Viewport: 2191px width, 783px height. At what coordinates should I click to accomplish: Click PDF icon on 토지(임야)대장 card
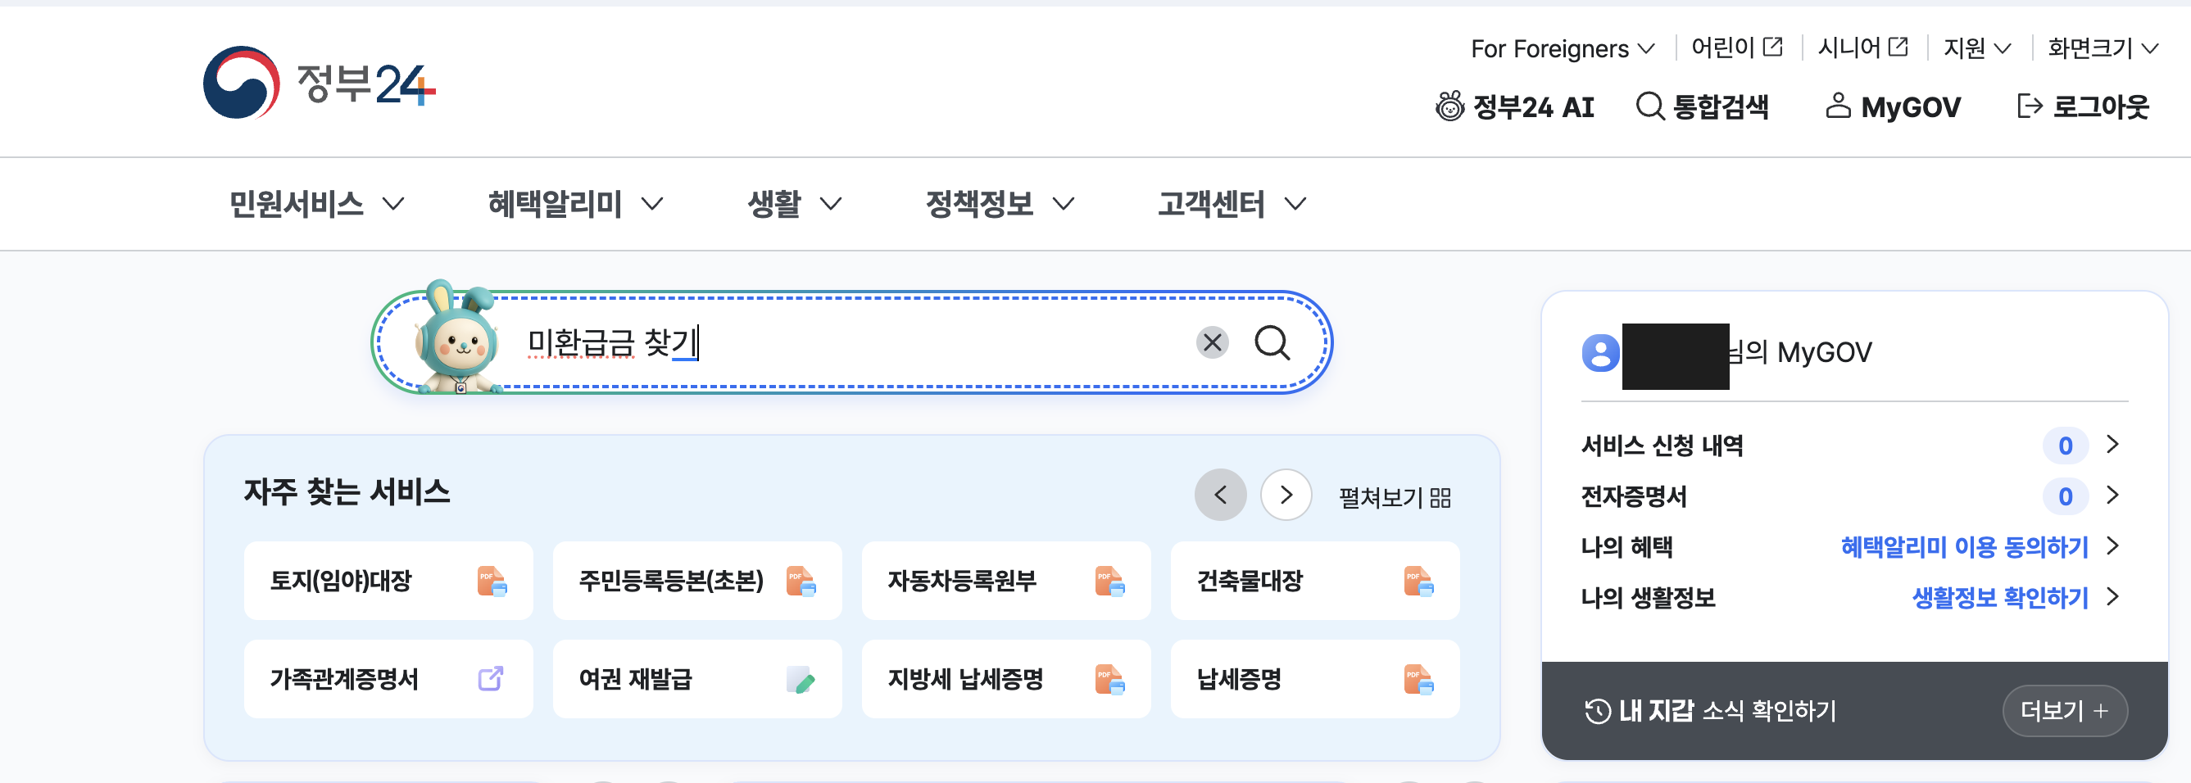(x=492, y=582)
